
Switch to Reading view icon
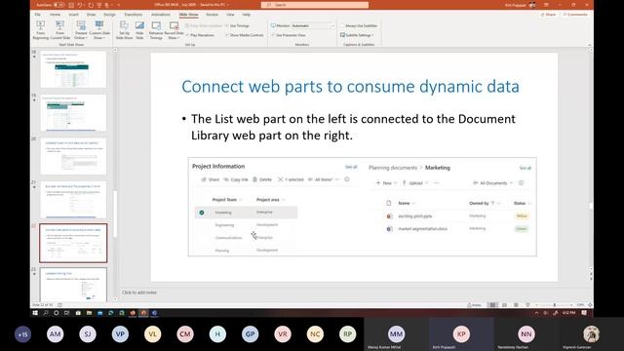[x=516, y=305]
